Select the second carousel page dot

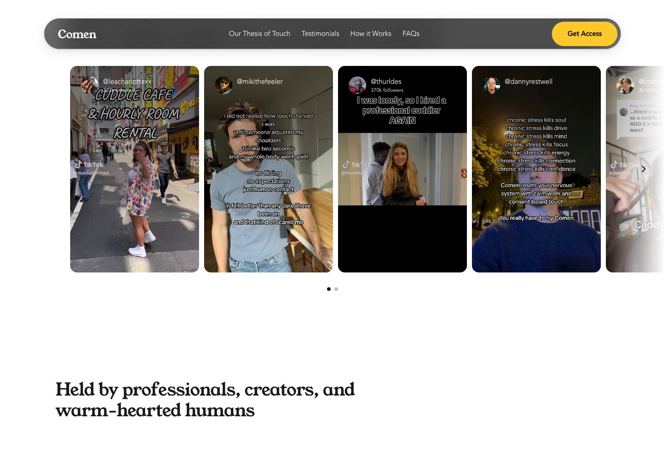pyautogui.click(x=336, y=289)
